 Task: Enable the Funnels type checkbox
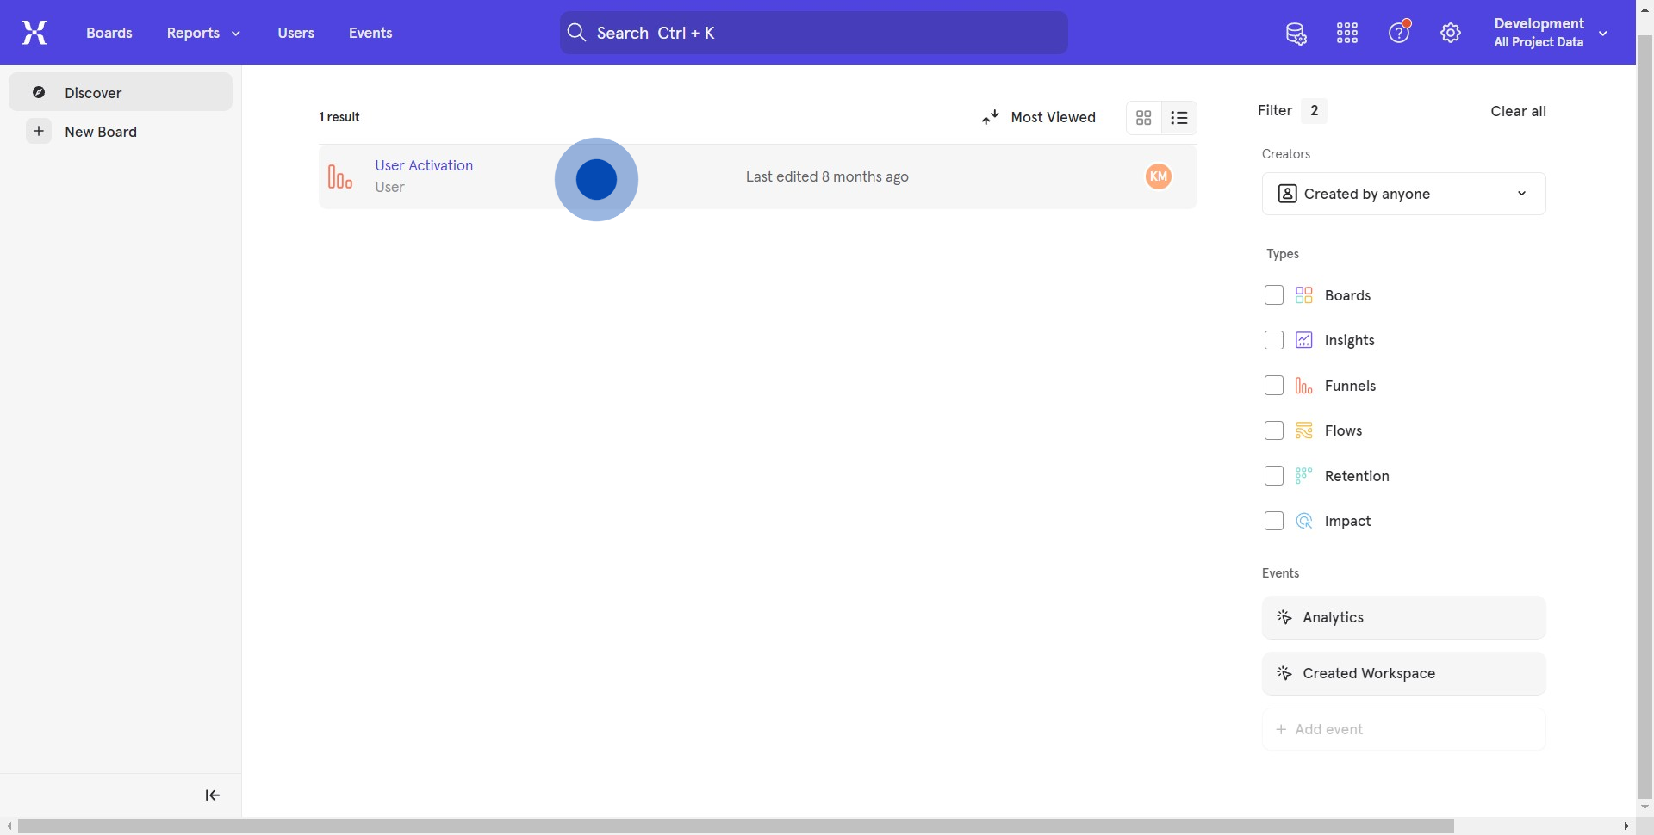1274,386
